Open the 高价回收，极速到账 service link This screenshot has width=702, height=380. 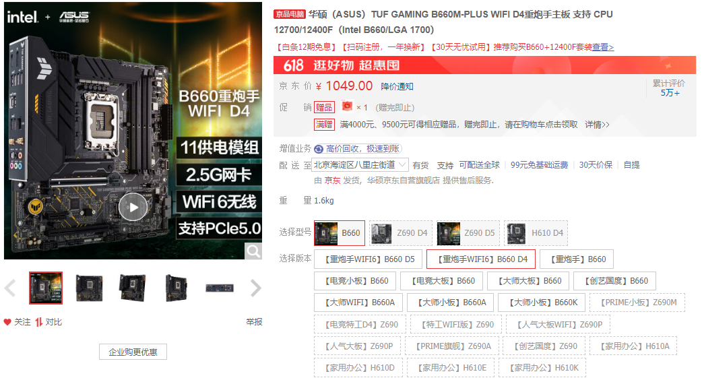click(362, 149)
